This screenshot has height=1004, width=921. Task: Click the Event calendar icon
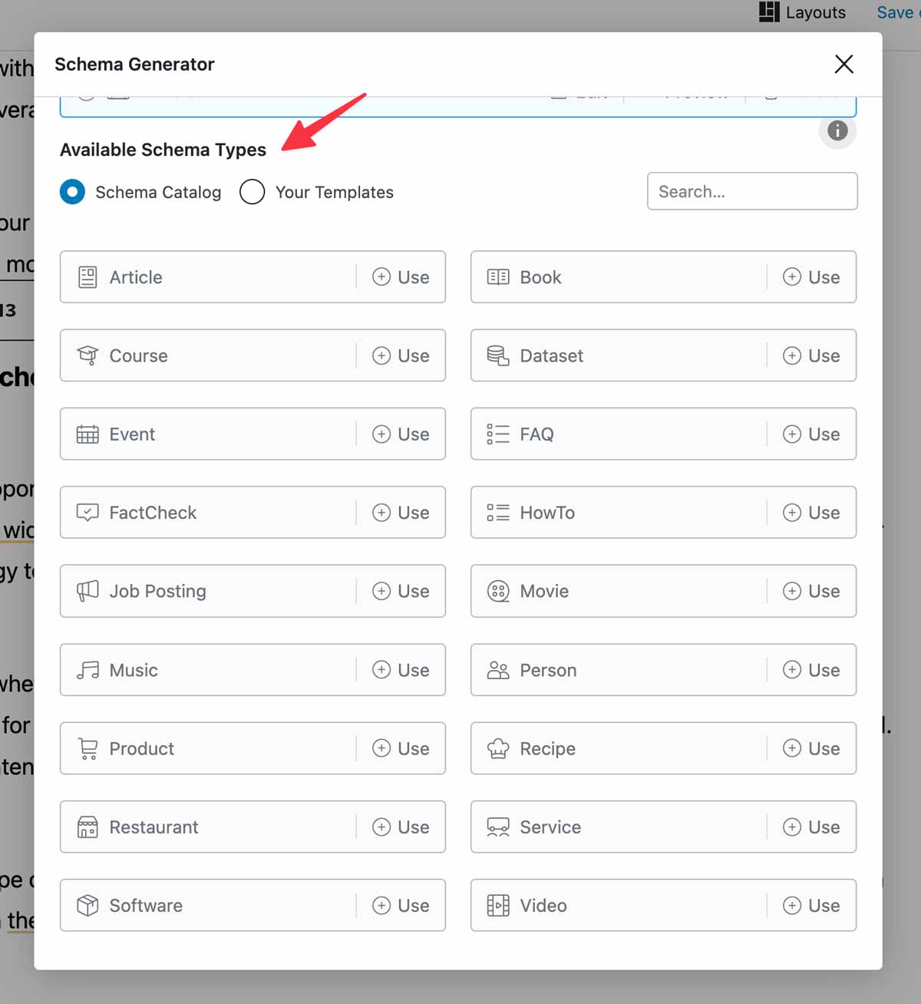[x=87, y=434]
